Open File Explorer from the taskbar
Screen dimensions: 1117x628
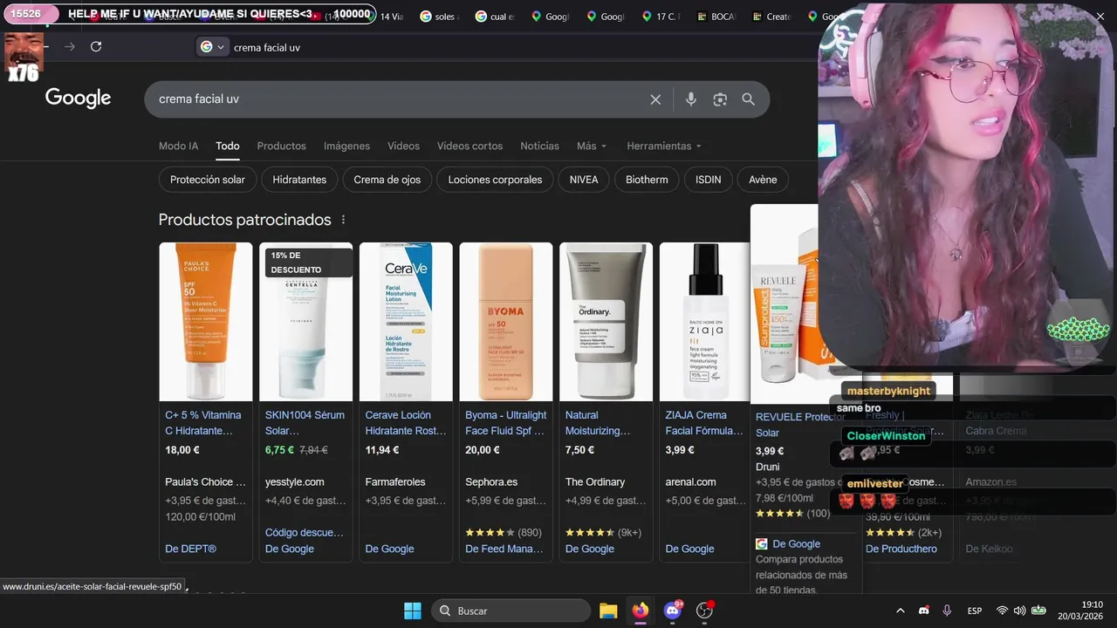(608, 611)
